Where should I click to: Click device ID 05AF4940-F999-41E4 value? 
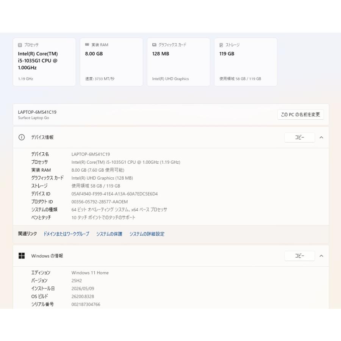coord(114,194)
